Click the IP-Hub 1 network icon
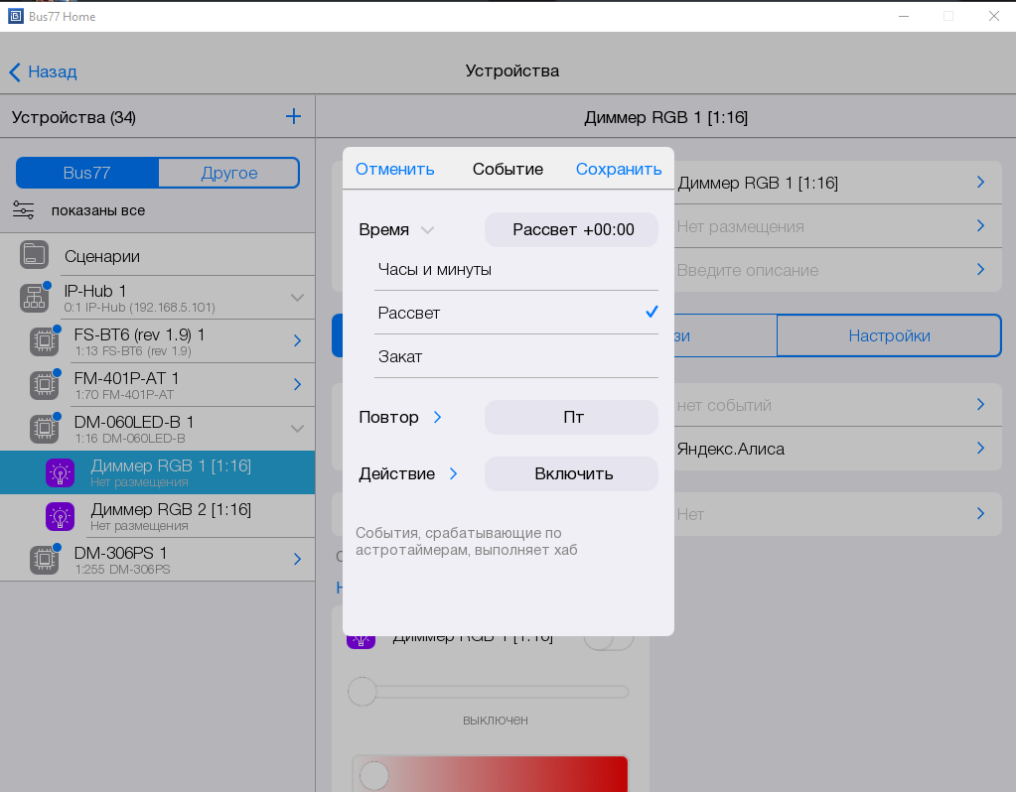Screen dimensions: 1016x792 coord(34,297)
